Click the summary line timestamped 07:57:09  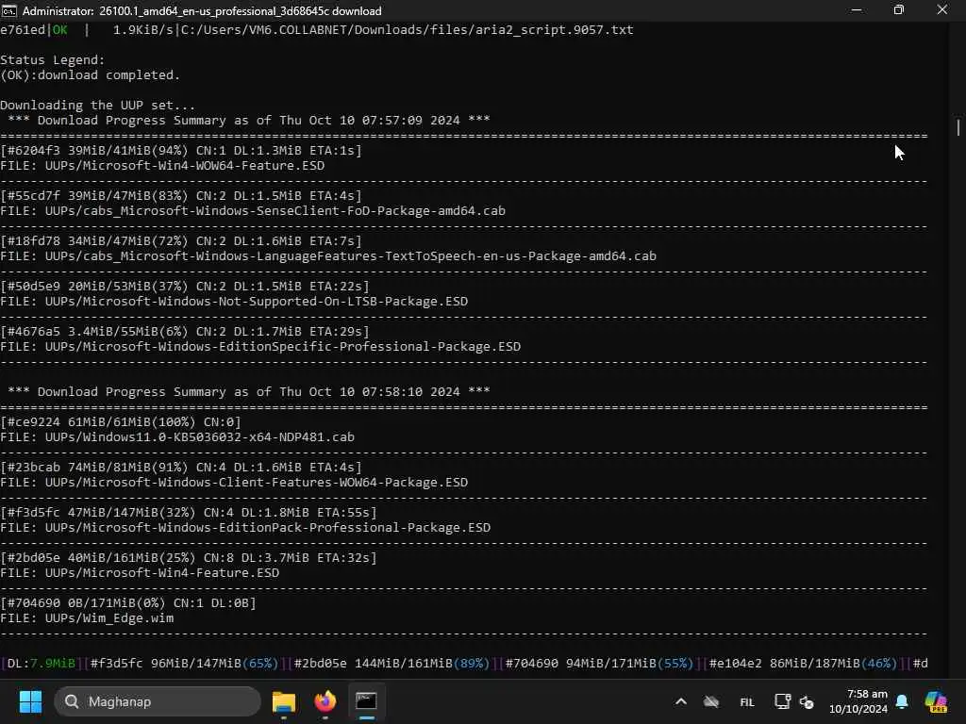(x=249, y=120)
